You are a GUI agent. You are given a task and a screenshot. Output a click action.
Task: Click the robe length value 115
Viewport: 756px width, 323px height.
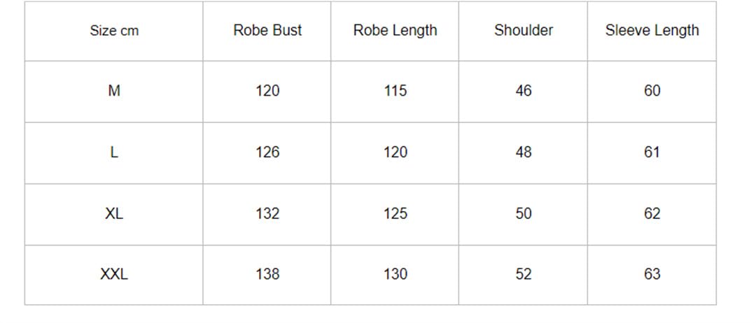395,90
